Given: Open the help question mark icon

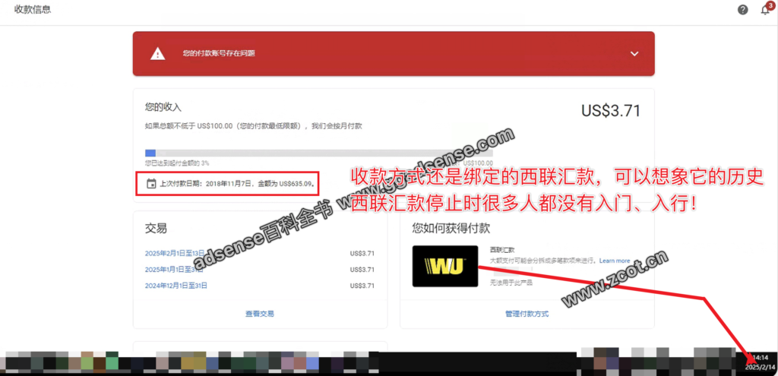Looking at the screenshot, I should [x=743, y=9].
